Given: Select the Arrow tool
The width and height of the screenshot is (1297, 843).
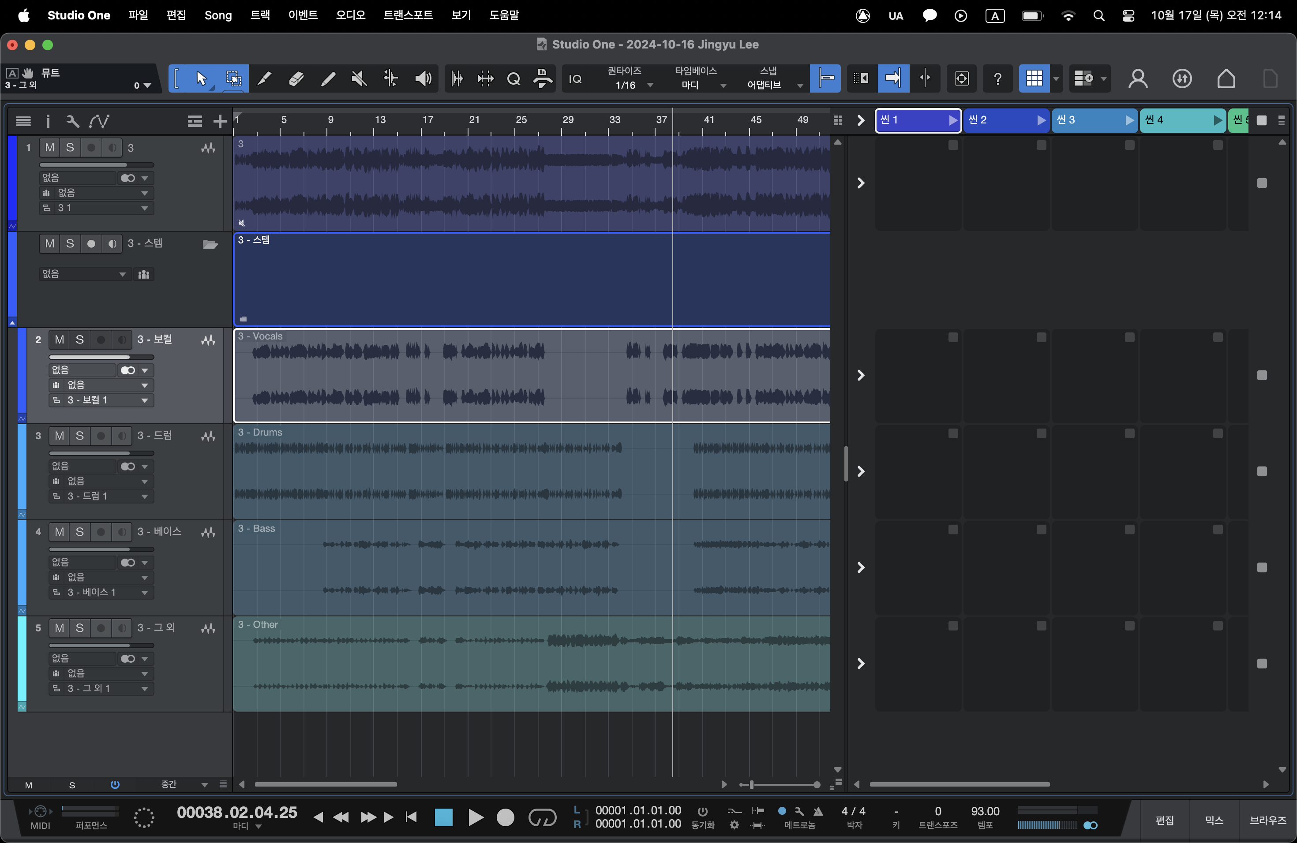Looking at the screenshot, I should pyautogui.click(x=201, y=78).
